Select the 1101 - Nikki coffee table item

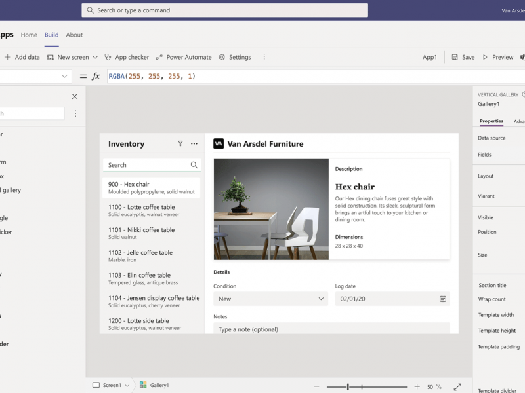coord(152,233)
